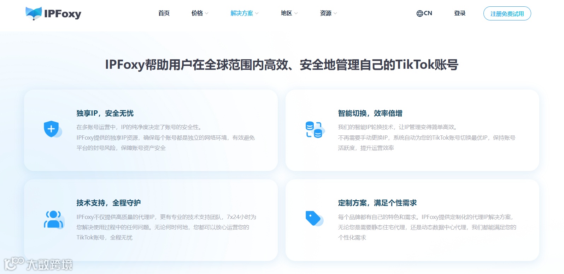Switch language via CN label
Screen dimensions: 564x274
click(x=428, y=13)
